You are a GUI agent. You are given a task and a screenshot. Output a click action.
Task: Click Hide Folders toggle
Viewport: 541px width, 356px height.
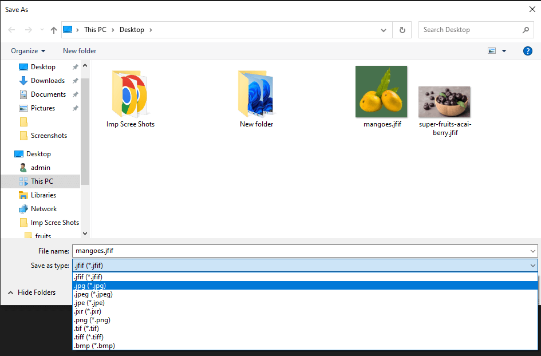(31, 292)
